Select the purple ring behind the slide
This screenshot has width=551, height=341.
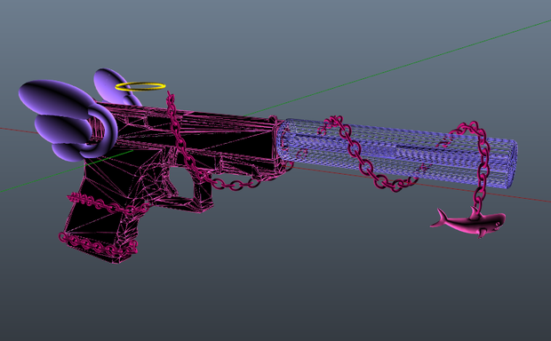click(x=100, y=131)
